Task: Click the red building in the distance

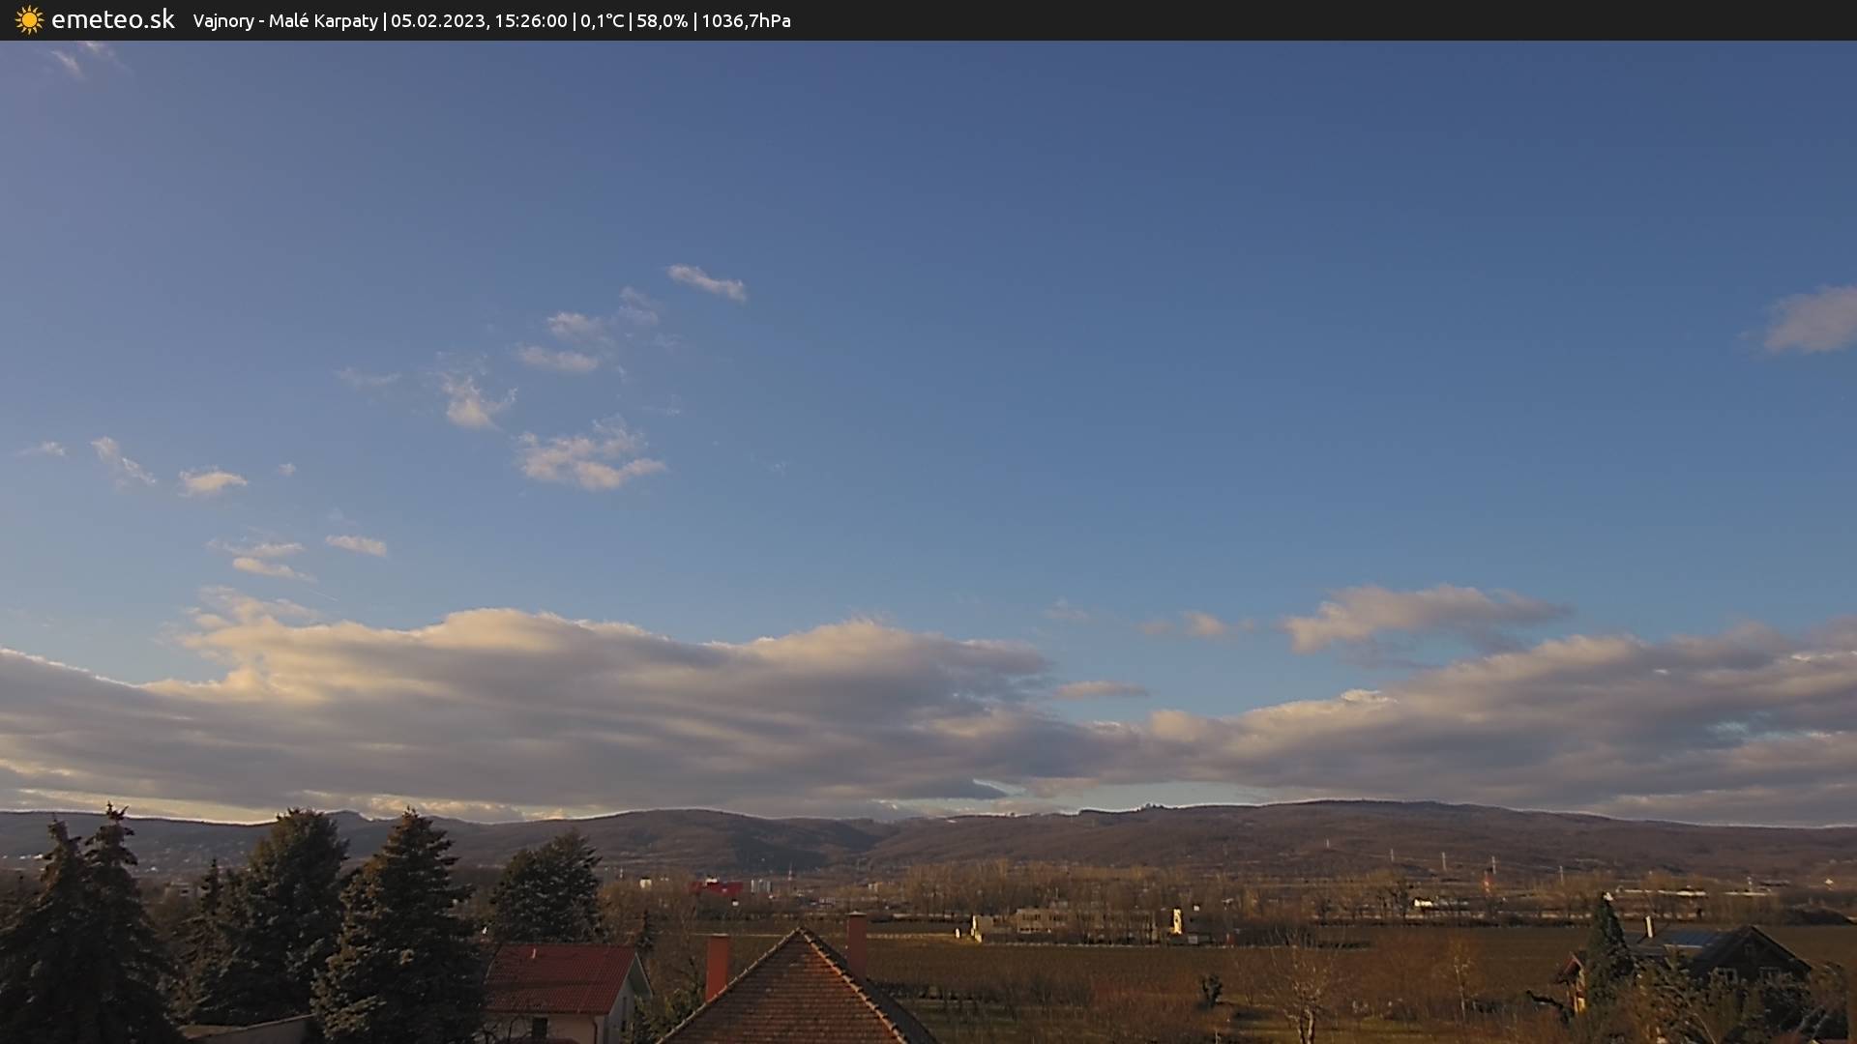Action: coord(717,887)
